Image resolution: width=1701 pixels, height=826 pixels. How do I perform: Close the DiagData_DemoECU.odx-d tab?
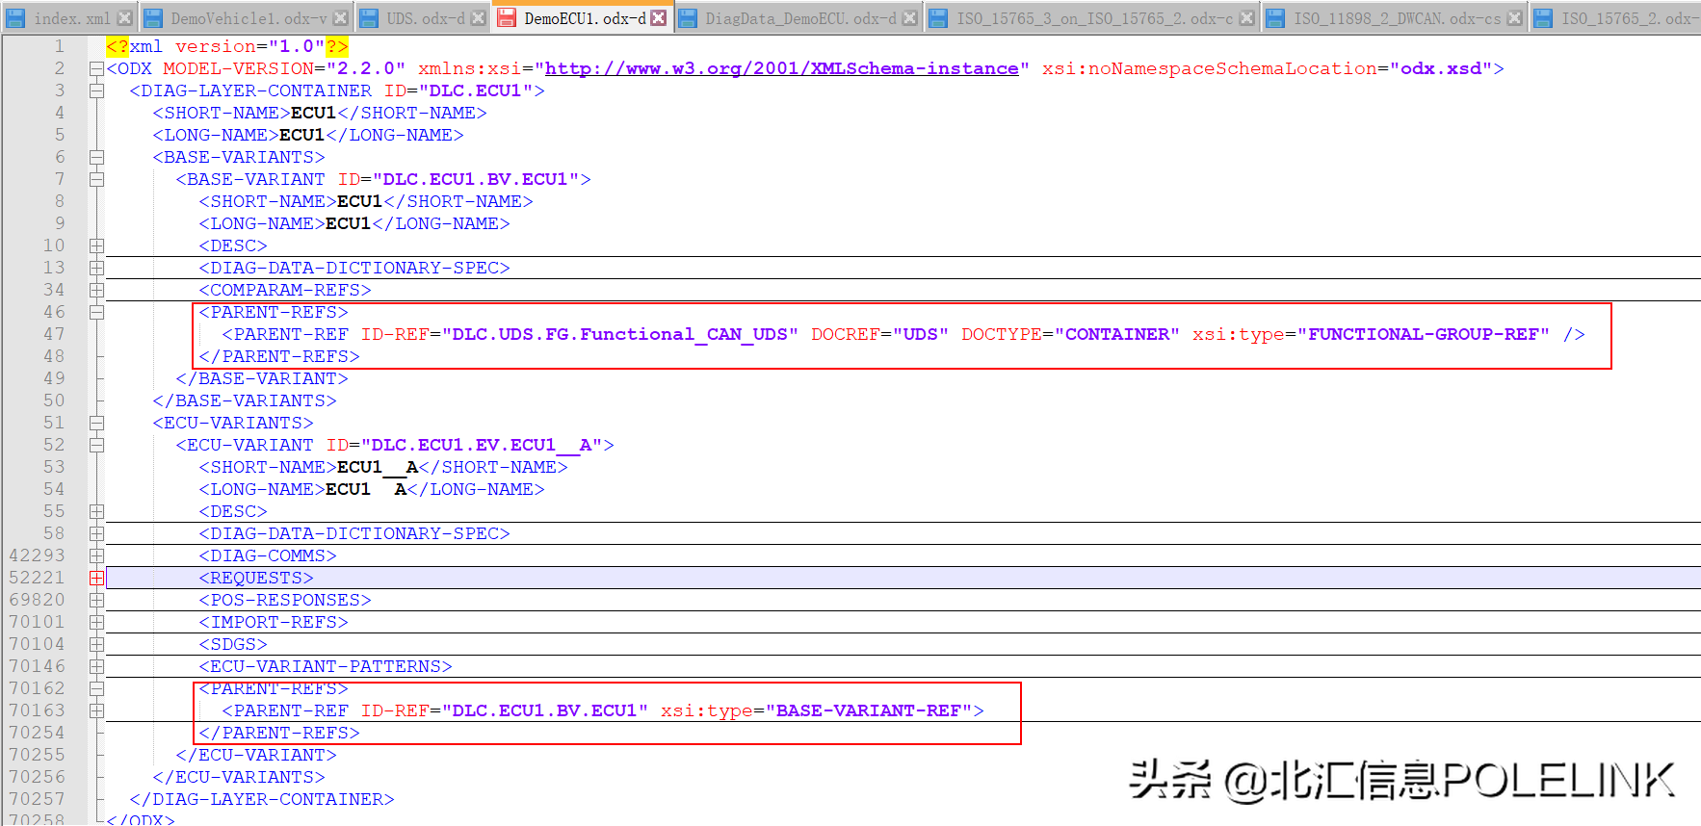pyautogui.click(x=909, y=18)
